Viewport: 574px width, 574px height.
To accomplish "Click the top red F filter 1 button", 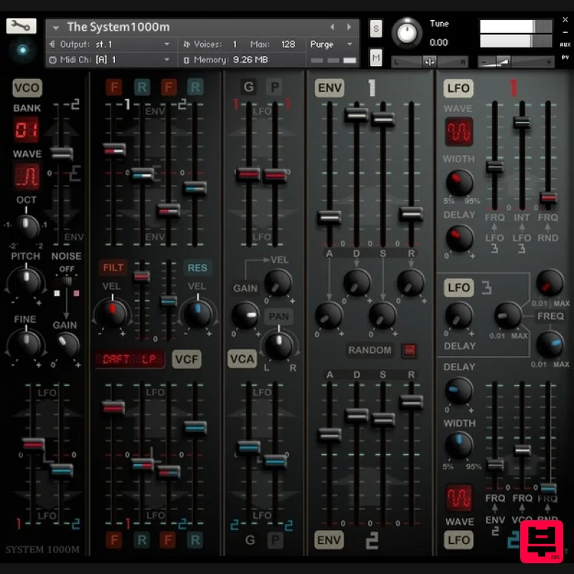I will point(114,88).
